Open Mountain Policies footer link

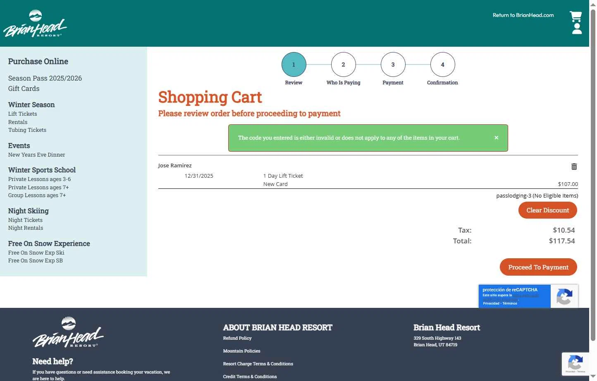242,351
